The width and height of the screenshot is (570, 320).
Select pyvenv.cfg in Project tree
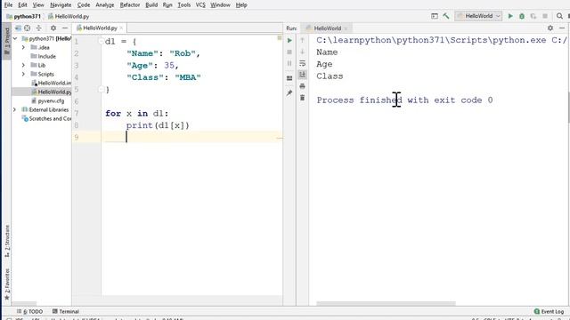pos(48,100)
